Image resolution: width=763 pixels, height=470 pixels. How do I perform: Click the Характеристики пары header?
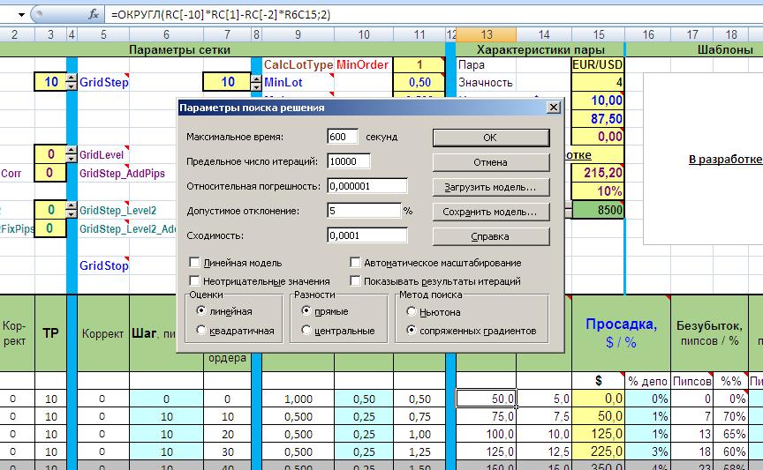(x=540, y=49)
